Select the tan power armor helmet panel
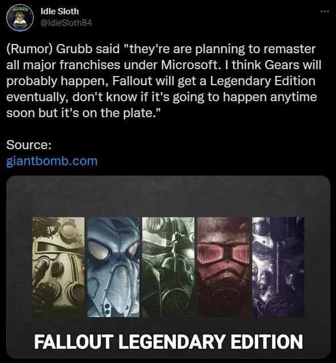 (58, 267)
